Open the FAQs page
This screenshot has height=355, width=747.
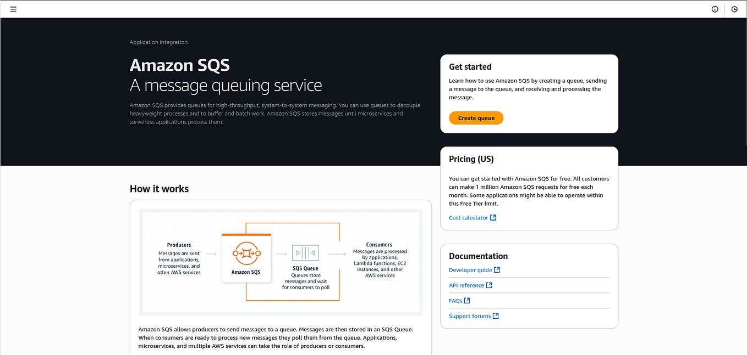(x=455, y=300)
